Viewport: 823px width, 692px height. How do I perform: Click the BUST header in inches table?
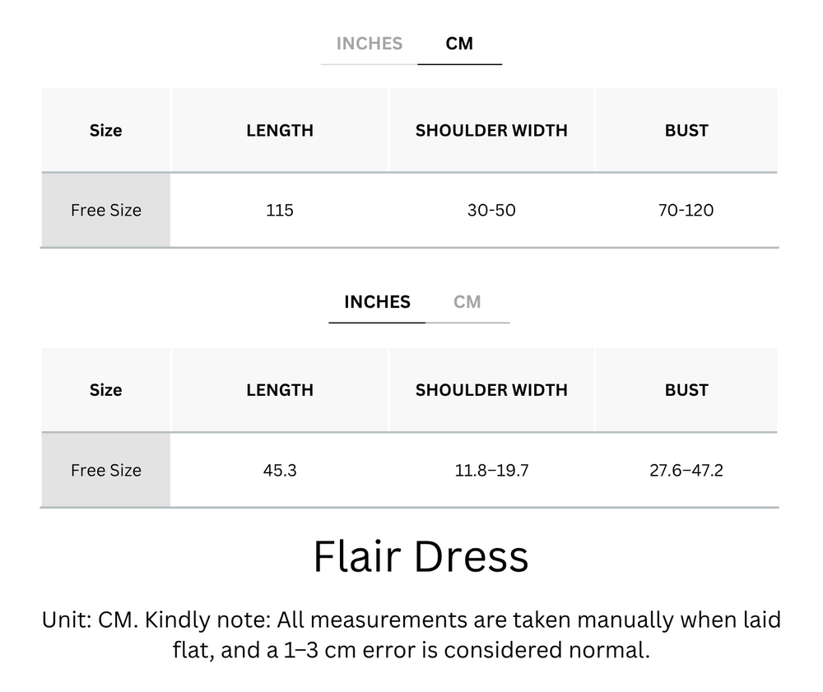(x=686, y=390)
